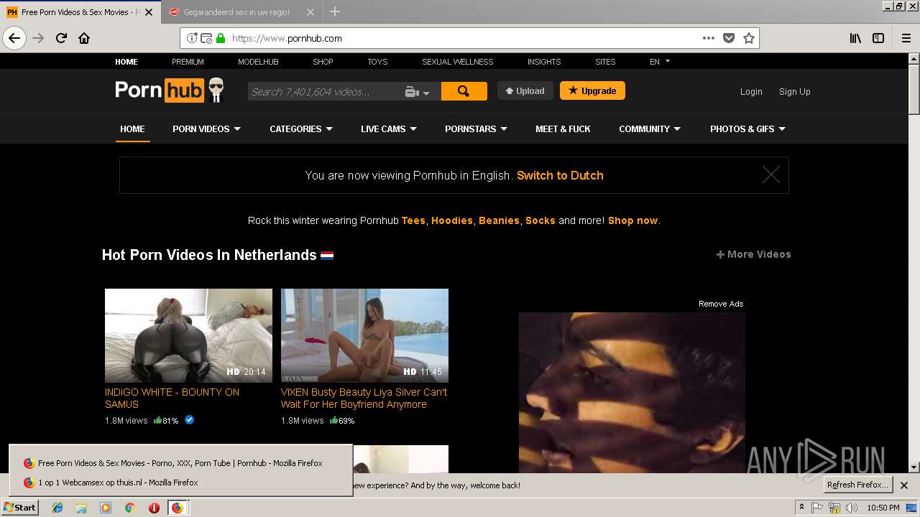This screenshot has width=920, height=517.
Task: Click Remove Ads above the advertisement
Action: click(721, 304)
